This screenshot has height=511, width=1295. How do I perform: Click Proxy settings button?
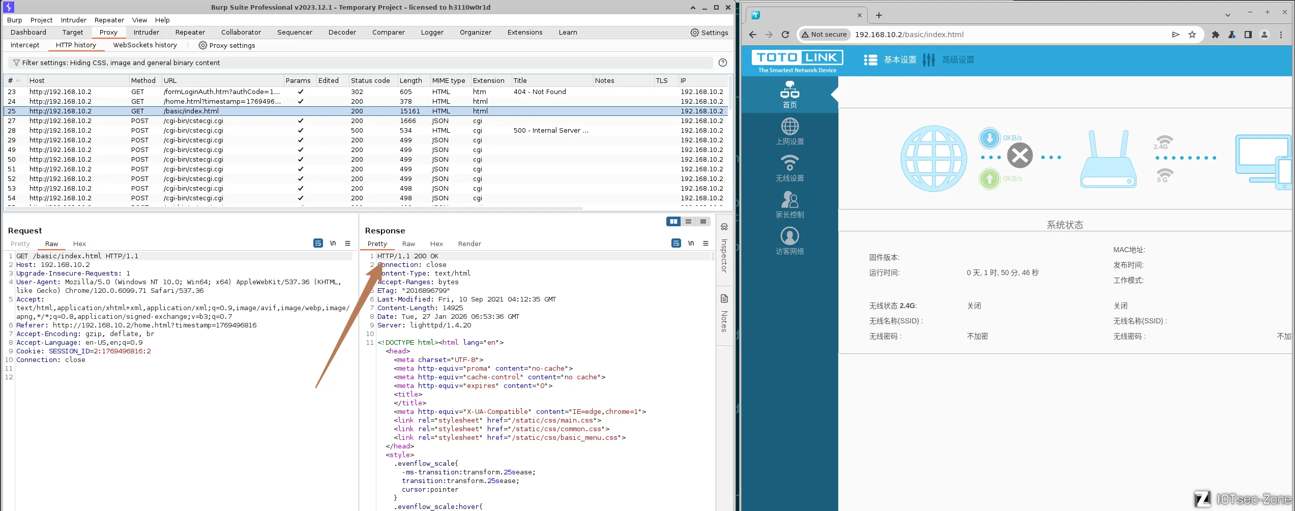tap(226, 45)
